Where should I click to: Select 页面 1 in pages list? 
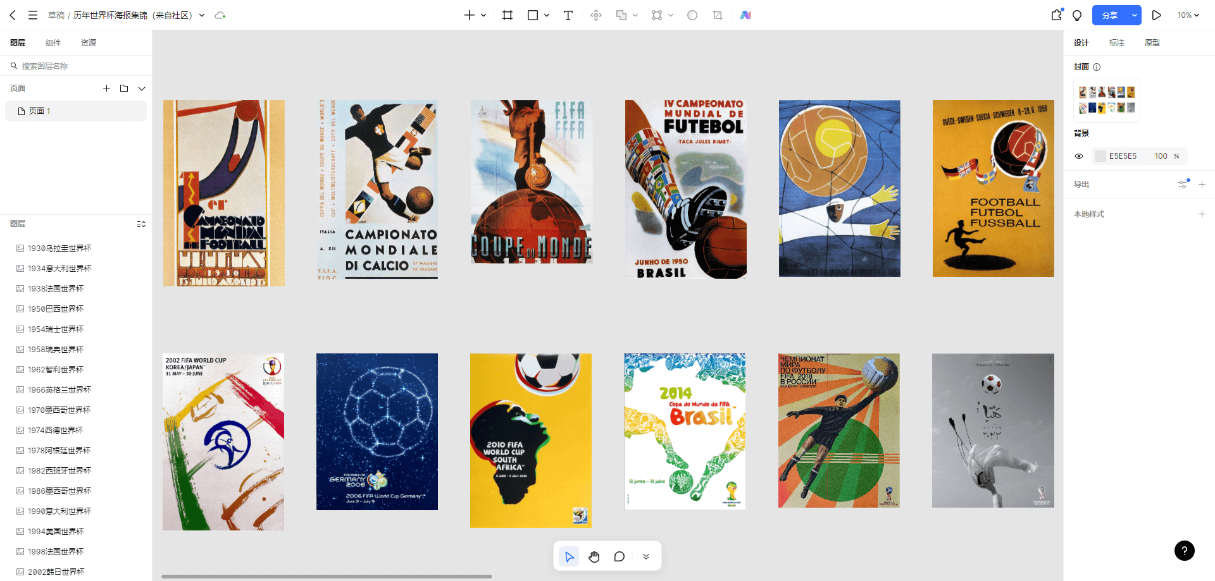coord(76,111)
